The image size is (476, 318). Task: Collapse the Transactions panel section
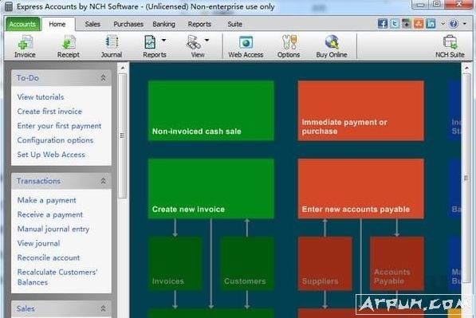coord(103,181)
